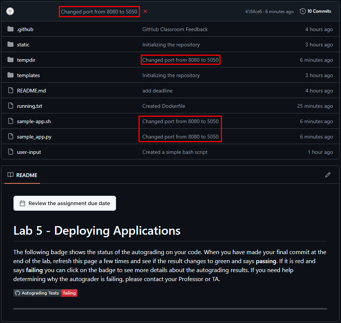The width and height of the screenshot is (341, 323).
Task: Open the 10 Commits history
Action: click(x=316, y=11)
